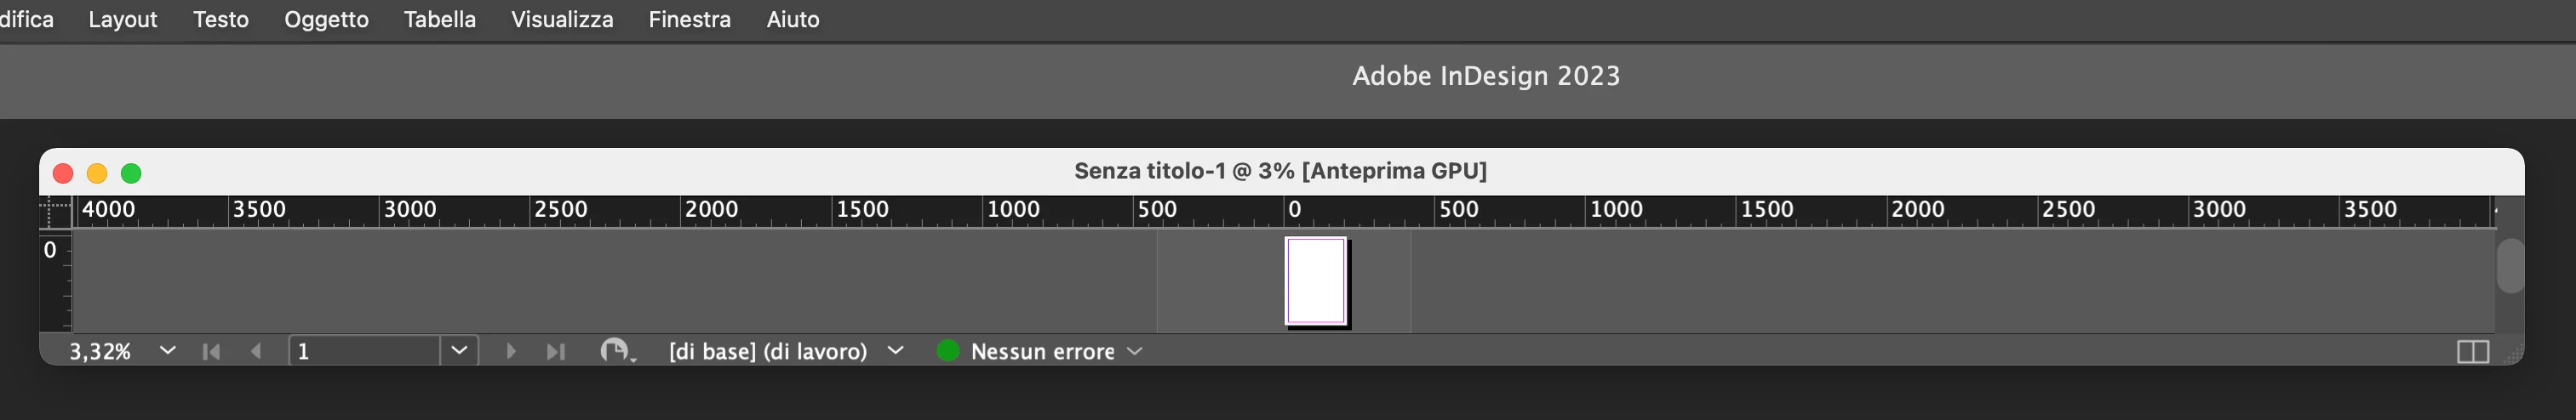2576x420 pixels.
Task: Select the white document page
Action: [1315, 281]
